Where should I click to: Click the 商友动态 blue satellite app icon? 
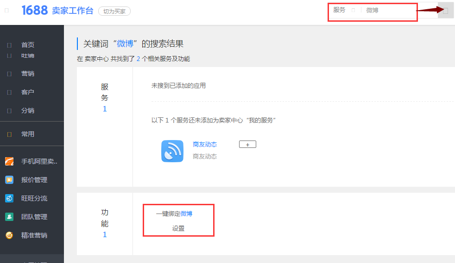(x=172, y=151)
